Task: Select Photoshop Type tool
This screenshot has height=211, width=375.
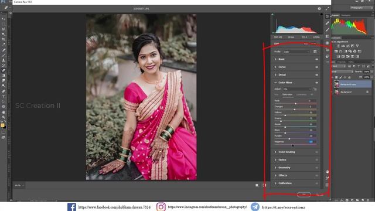Action: [x=4, y=96]
